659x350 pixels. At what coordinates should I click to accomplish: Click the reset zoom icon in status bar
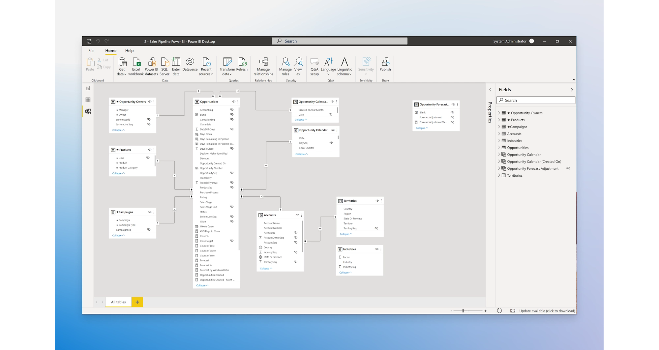(x=499, y=311)
